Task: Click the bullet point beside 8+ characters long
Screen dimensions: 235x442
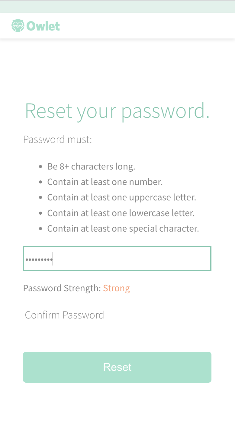Action: [x=40, y=166]
